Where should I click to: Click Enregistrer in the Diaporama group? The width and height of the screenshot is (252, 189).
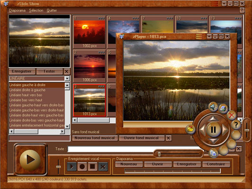coord(187,164)
